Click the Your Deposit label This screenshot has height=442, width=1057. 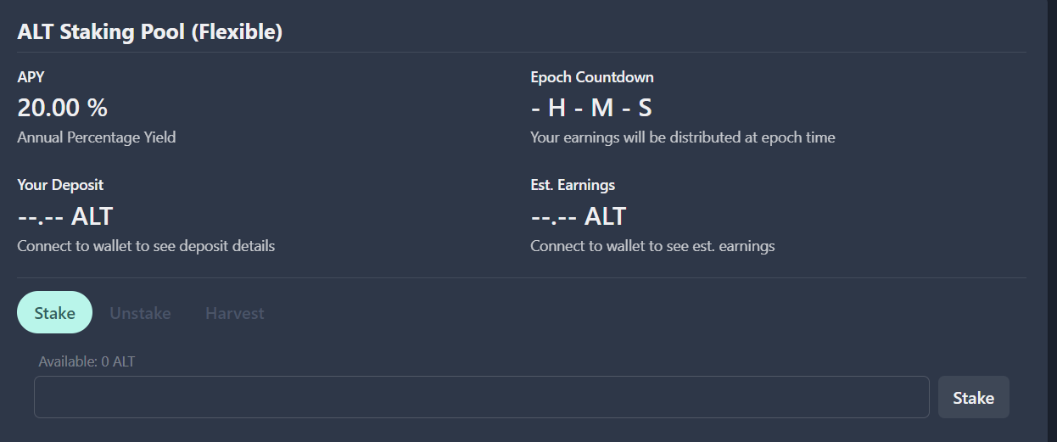(60, 184)
